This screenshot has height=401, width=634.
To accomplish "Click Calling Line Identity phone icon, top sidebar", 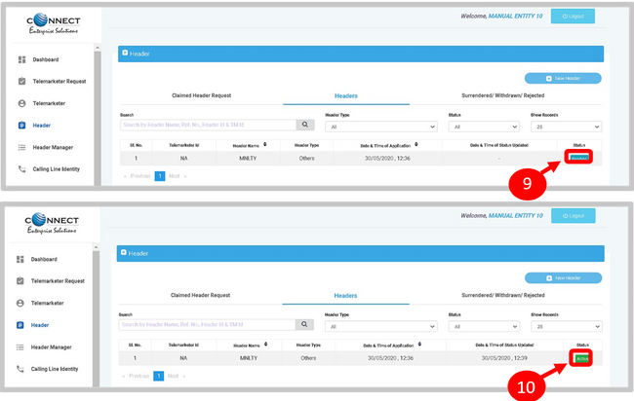I will (x=21, y=169).
